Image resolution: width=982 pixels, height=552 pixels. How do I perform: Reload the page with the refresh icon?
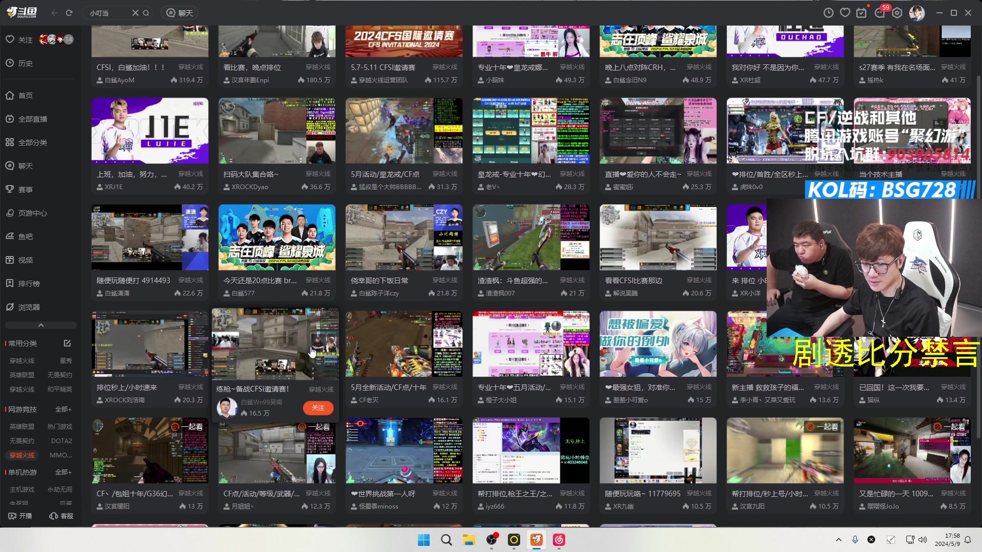[69, 13]
